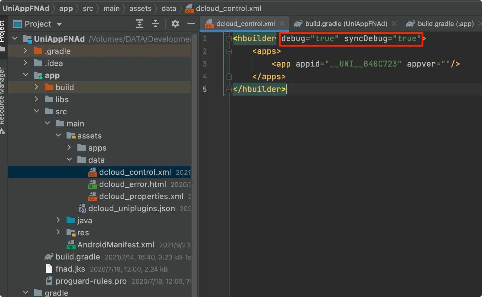Image resolution: width=482 pixels, height=297 pixels.
Task: Click the assets breadcrumb in navigation bar
Action: pyautogui.click(x=140, y=8)
